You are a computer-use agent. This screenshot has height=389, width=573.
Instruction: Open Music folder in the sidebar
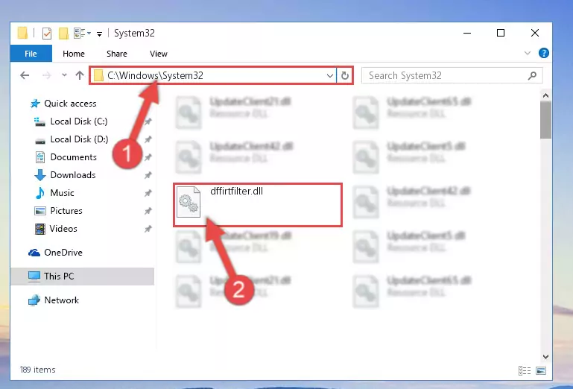(x=62, y=193)
